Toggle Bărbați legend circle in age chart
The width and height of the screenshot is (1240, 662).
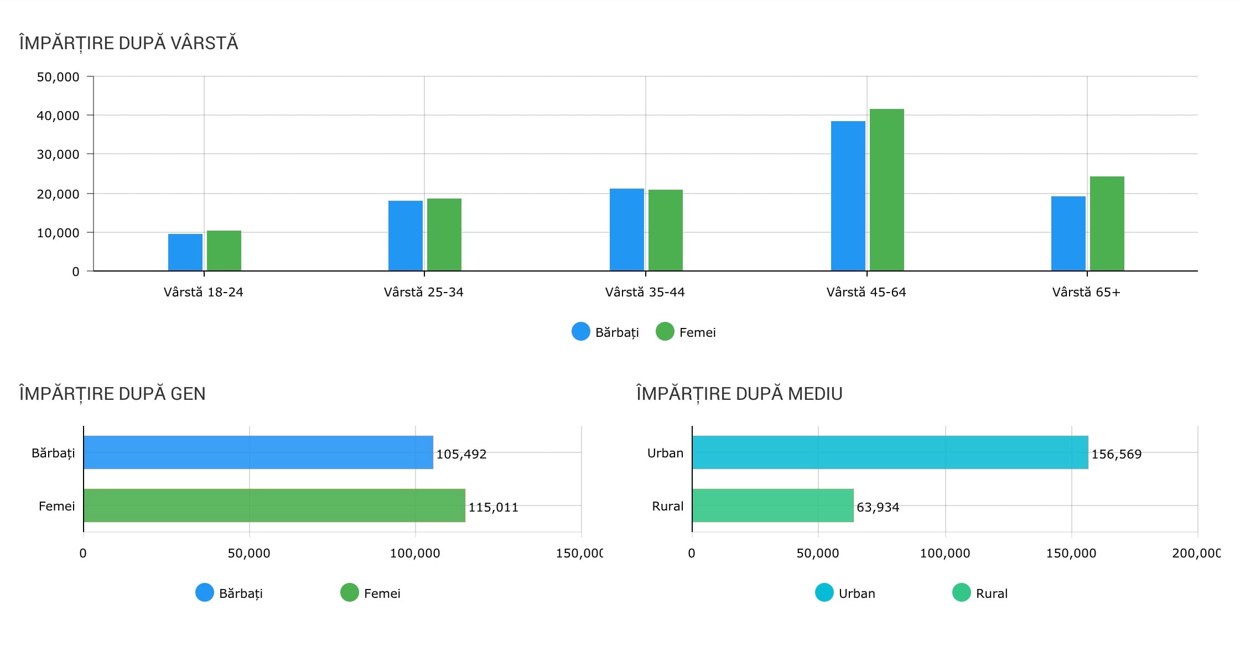[580, 332]
